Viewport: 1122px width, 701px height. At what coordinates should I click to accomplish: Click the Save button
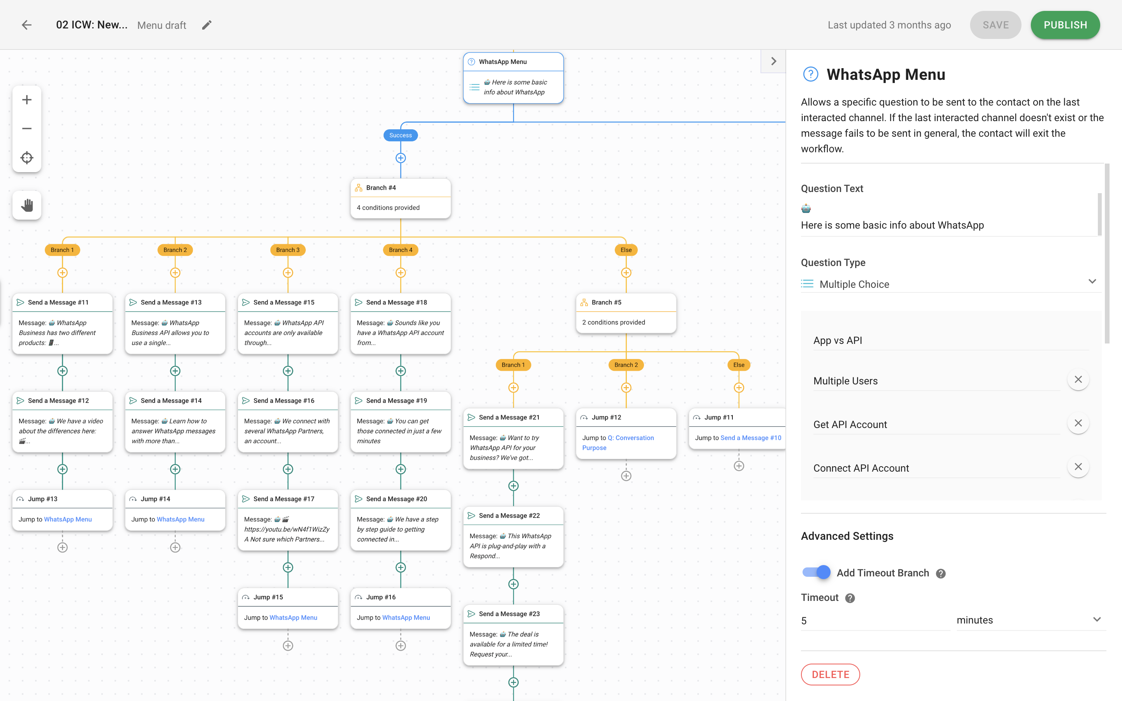click(995, 25)
